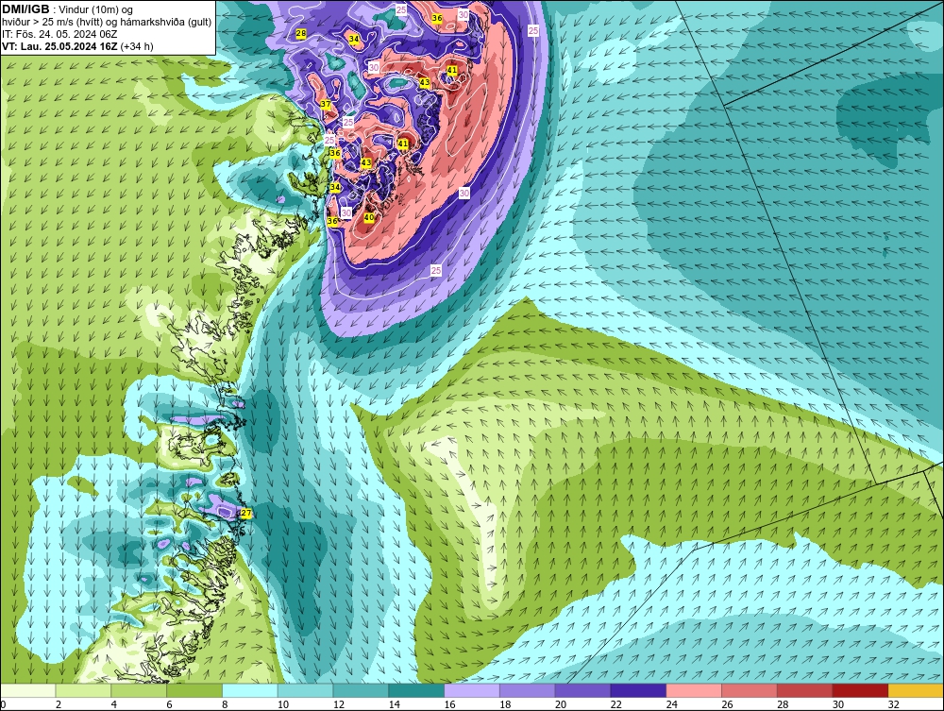The image size is (944, 711).
Task: Click legend scale value 14
Action: click(x=394, y=704)
